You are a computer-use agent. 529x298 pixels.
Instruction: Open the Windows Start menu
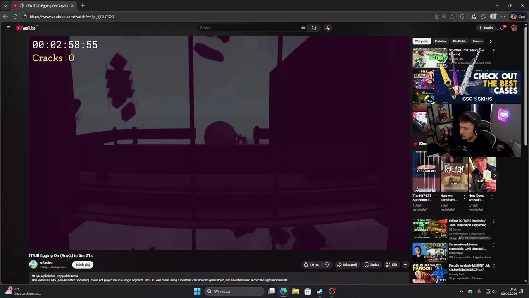point(198,291)
